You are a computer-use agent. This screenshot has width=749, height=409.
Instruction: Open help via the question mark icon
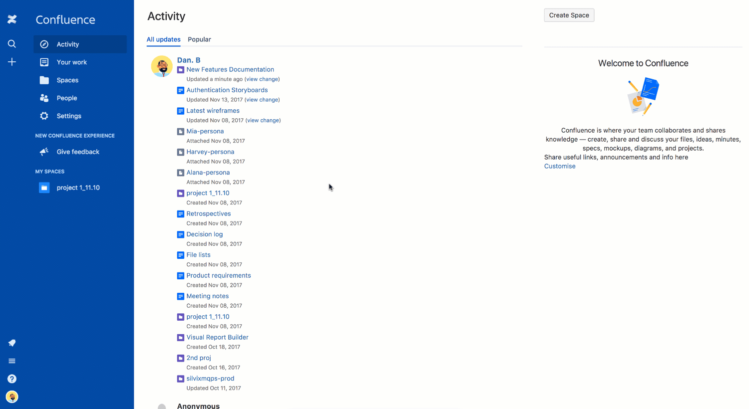coord(12,379)
